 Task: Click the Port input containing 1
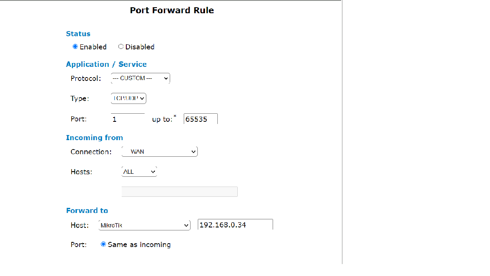[x=128, y=118]
